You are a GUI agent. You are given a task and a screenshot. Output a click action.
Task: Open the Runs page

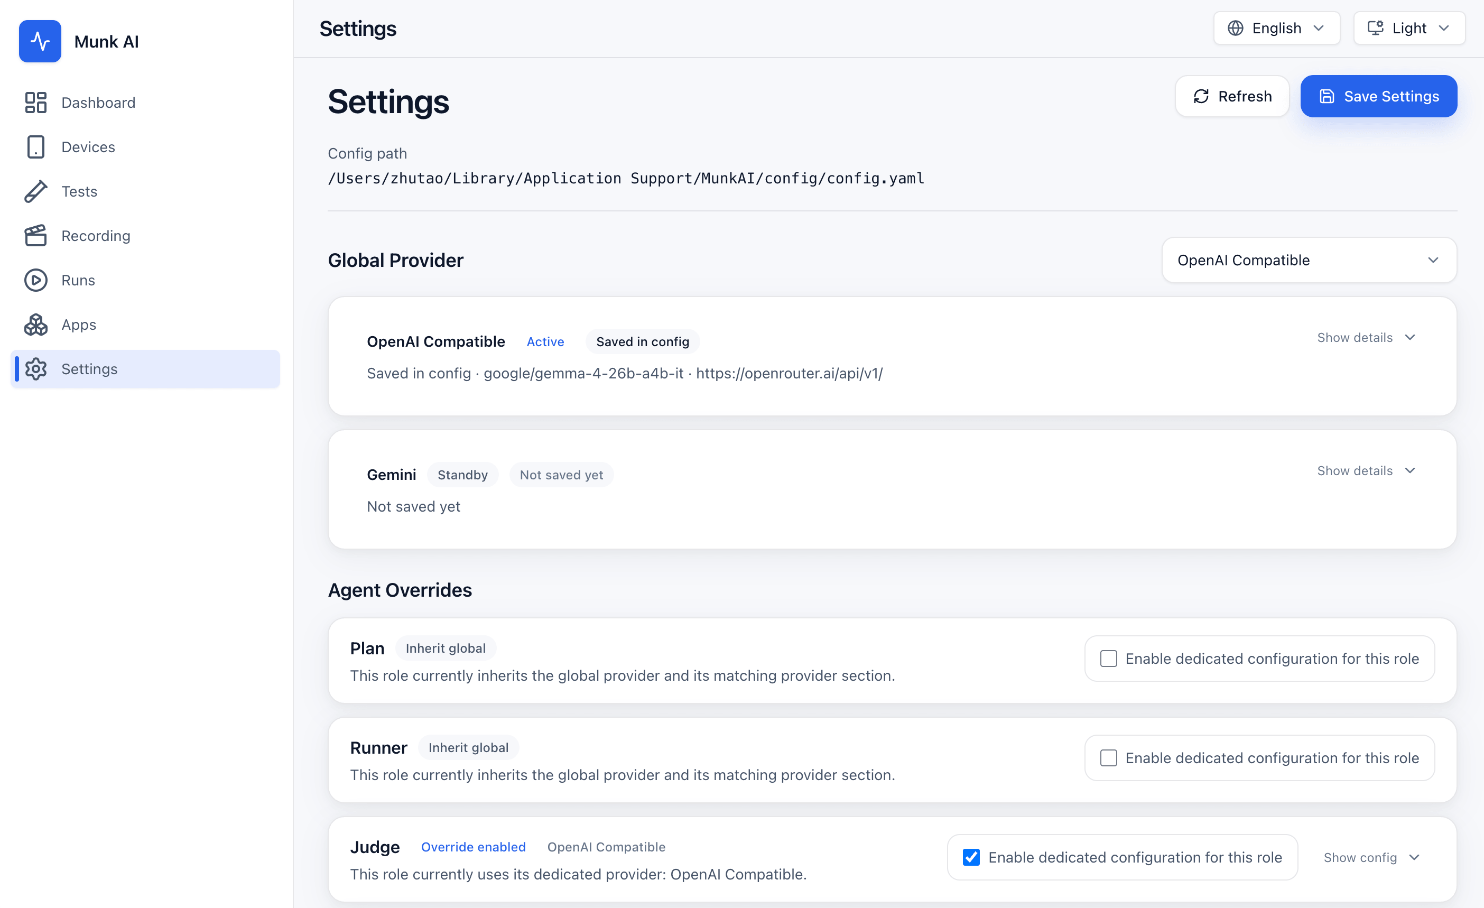[145, 280]
